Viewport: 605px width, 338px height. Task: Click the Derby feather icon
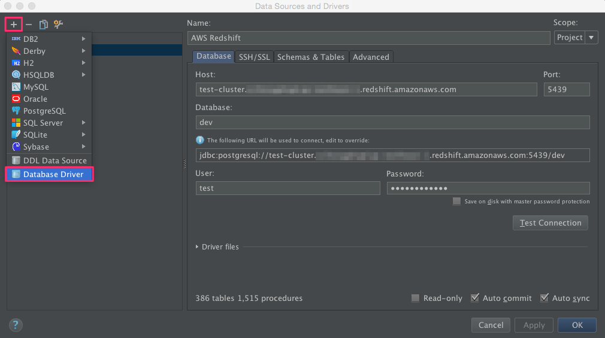[x=16, y=51]
